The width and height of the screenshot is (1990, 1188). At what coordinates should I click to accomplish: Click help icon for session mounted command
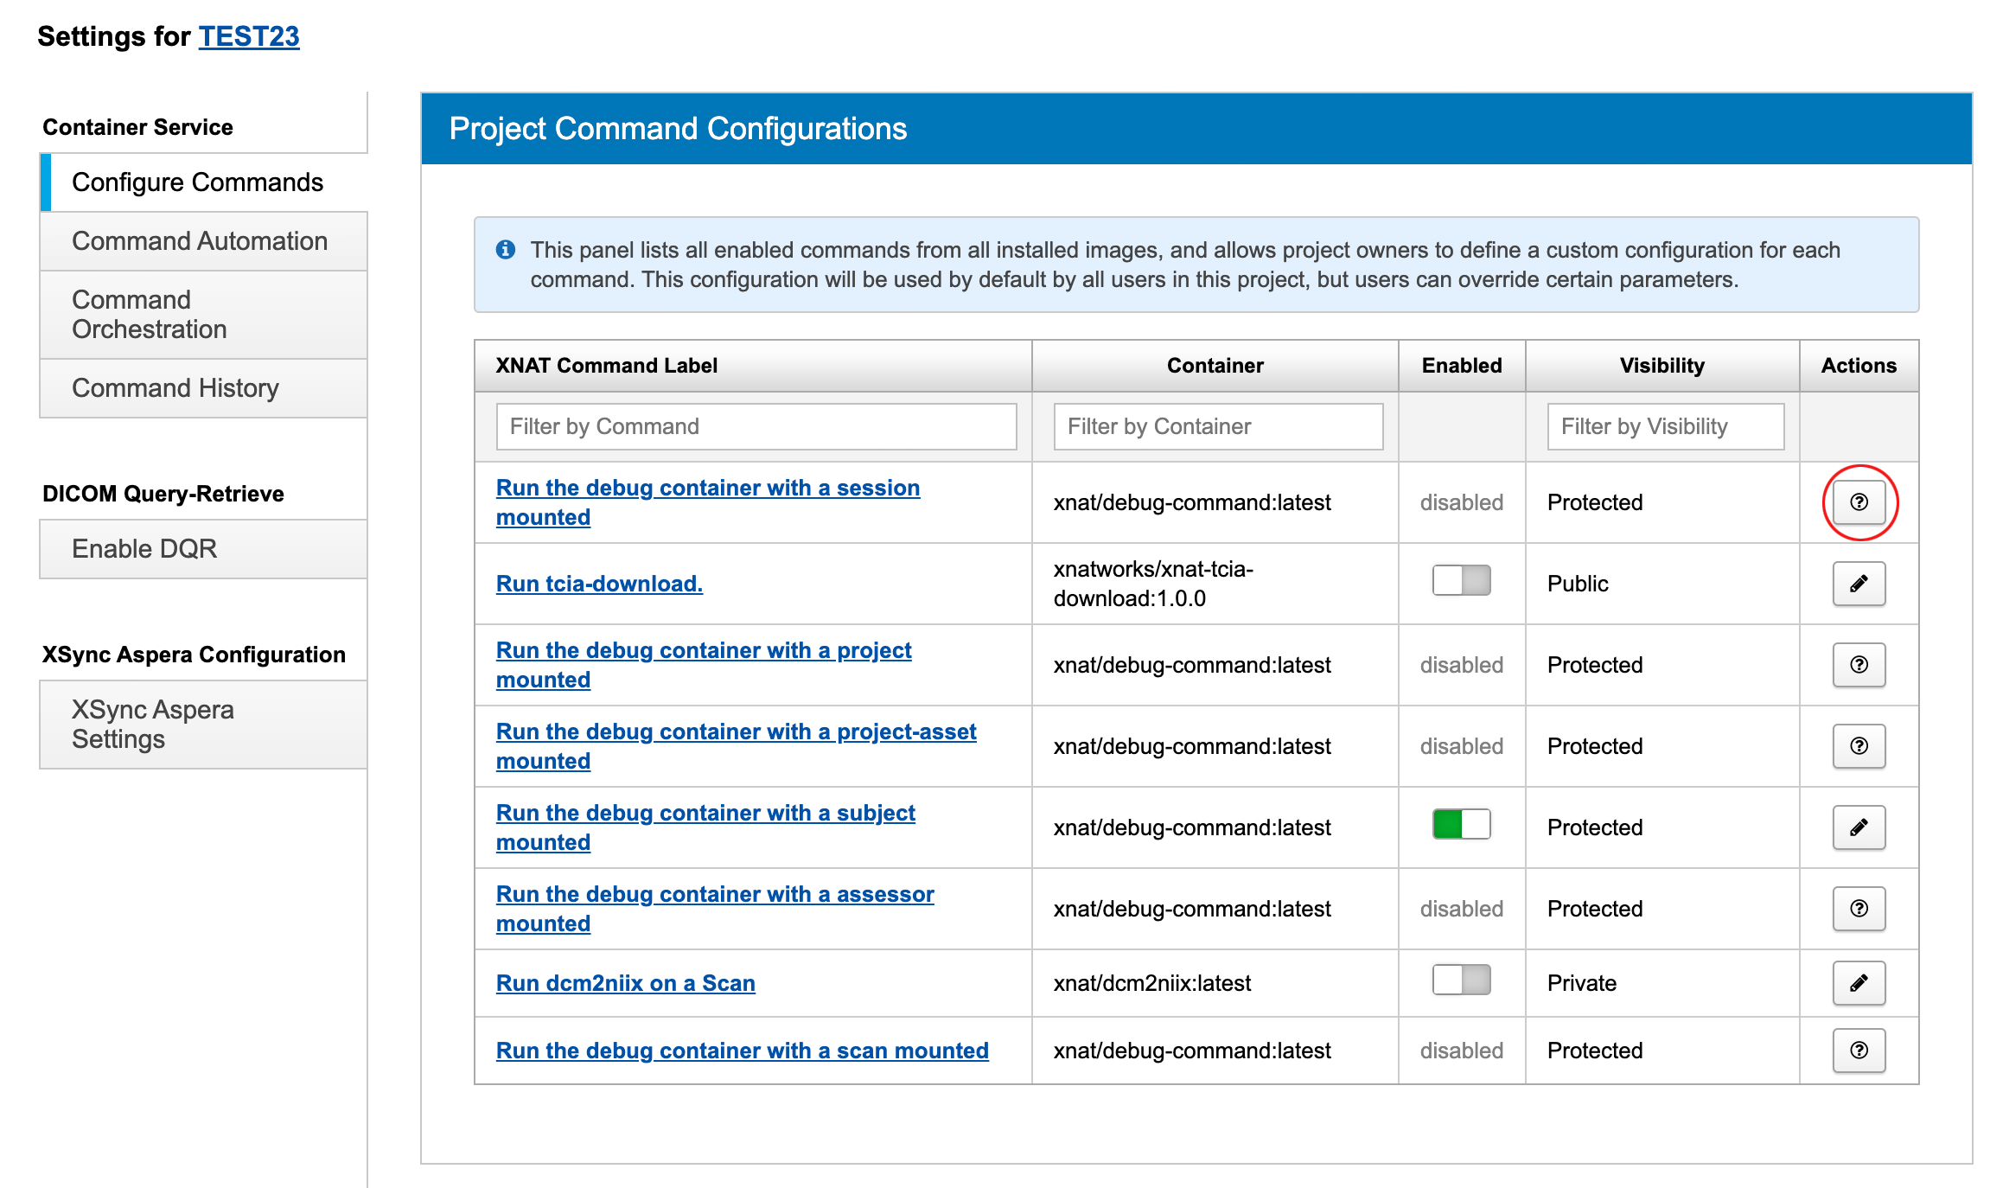(x=1859, y=502)
